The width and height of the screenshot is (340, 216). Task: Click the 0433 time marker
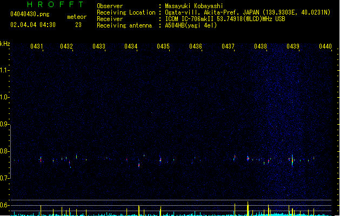[99, 46]
